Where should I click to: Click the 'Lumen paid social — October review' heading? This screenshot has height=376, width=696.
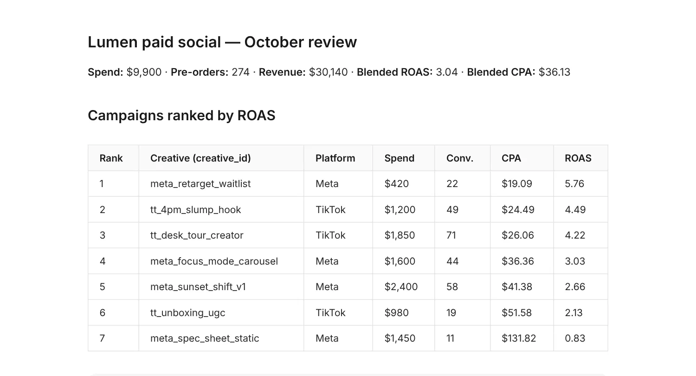(222, 42)
